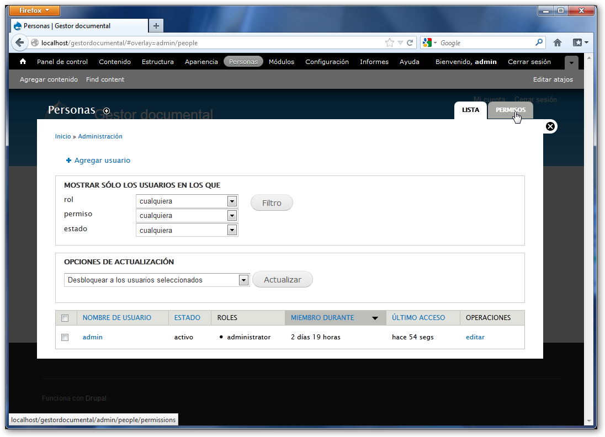The height and width of the screenshot is (437, 605).
Task: Switch to the Permisos tab
Action: 510,110
